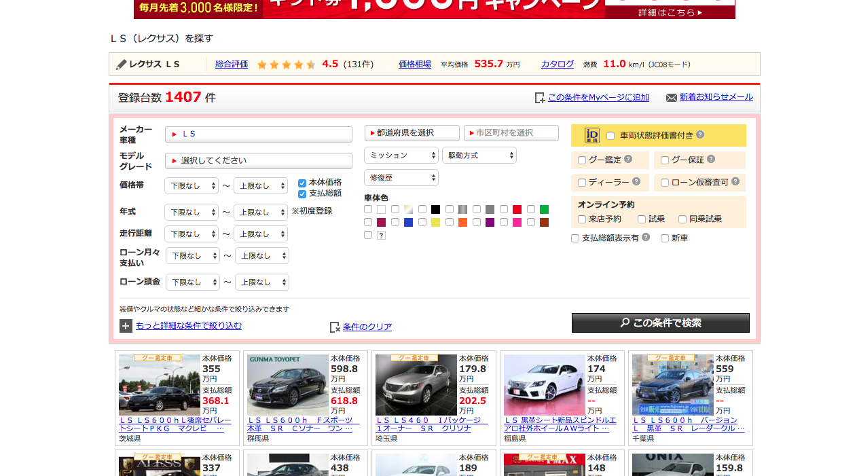Uncheck the 本体価格 checkbox

coord(301,181)
